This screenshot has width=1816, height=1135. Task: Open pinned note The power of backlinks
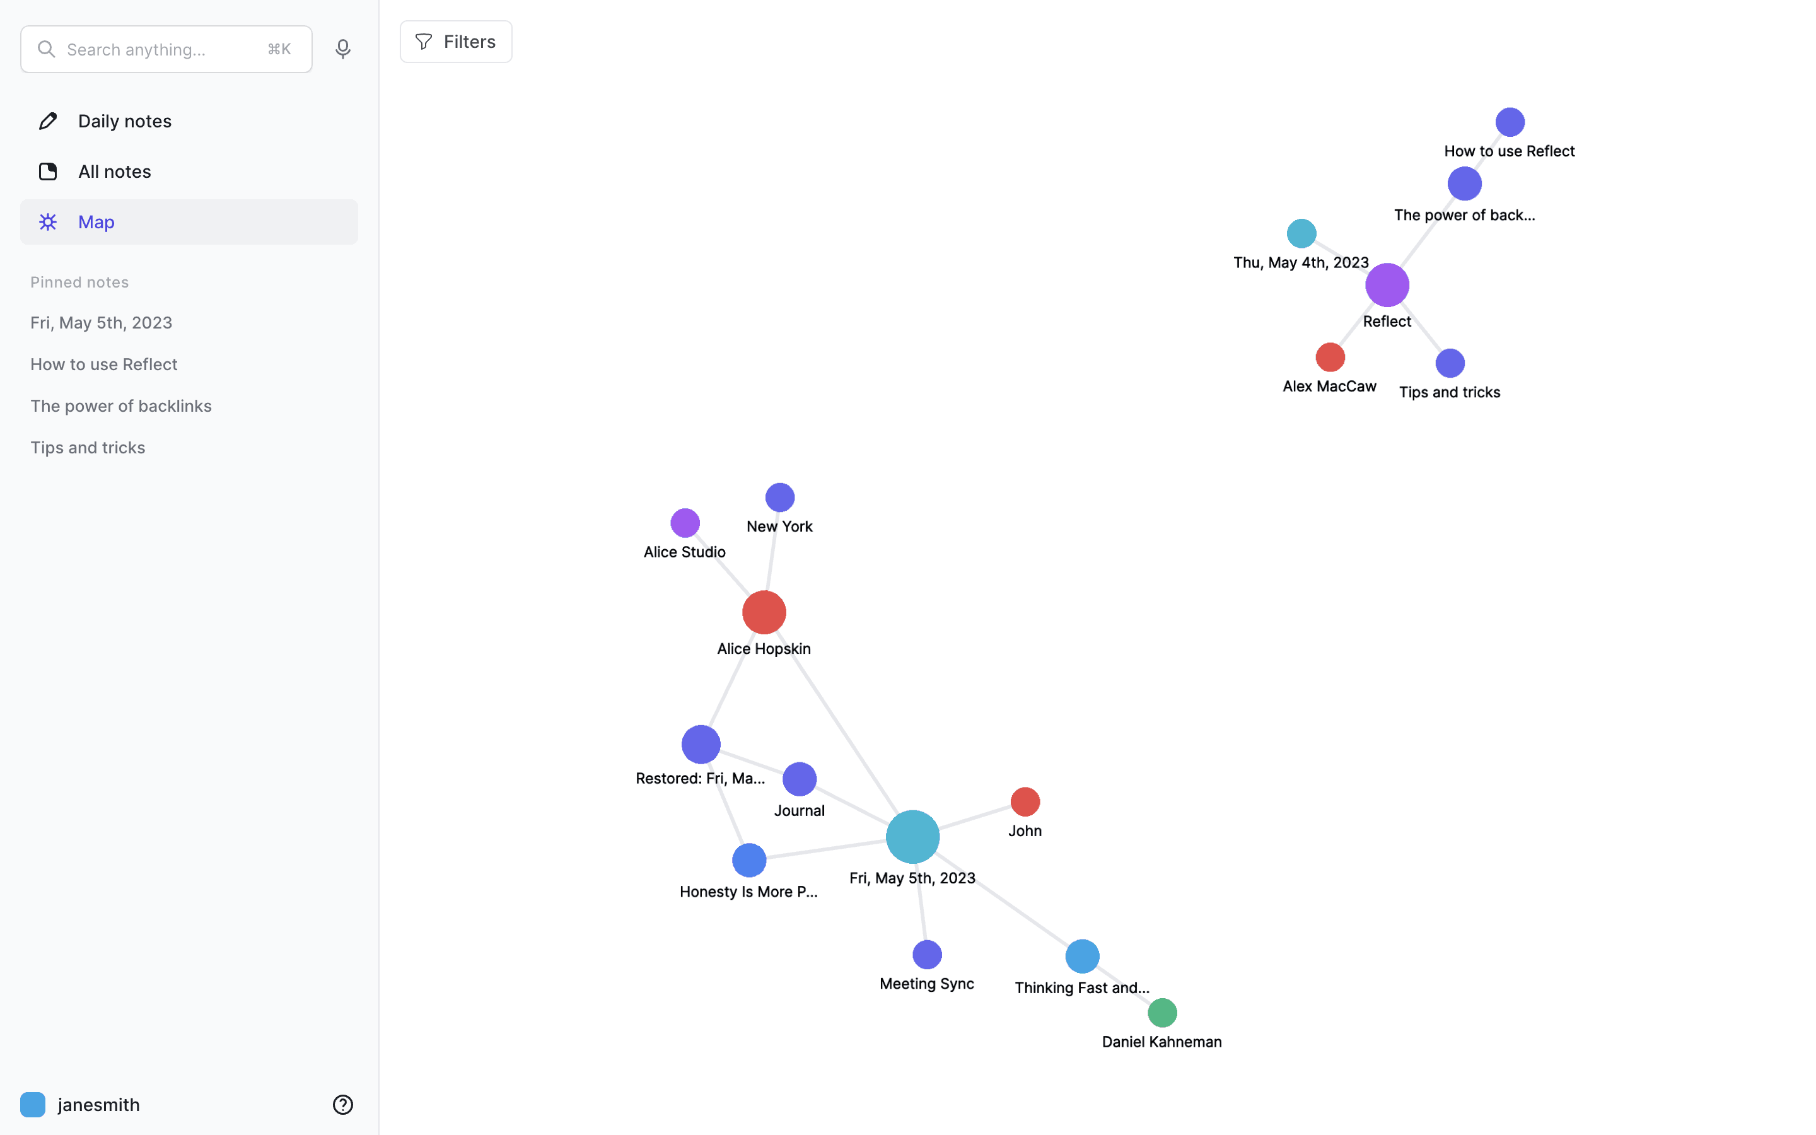(x=121, y=406)
